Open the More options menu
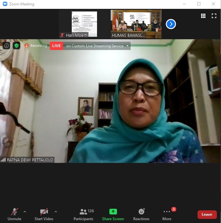Image resolution: width=221 pixels, height=223 pixels. (167, 214)
